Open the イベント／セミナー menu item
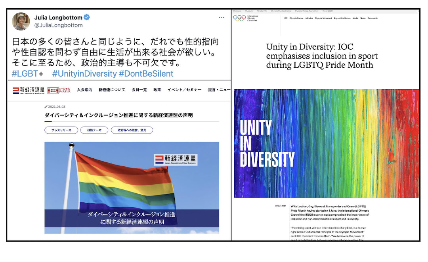Viewport: 428px width, 262px height. [x=185, y=90]
